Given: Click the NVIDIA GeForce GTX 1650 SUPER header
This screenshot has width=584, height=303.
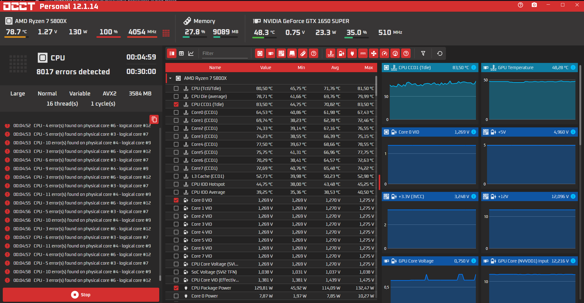Looking at the screenshot, I should (306, 21).
